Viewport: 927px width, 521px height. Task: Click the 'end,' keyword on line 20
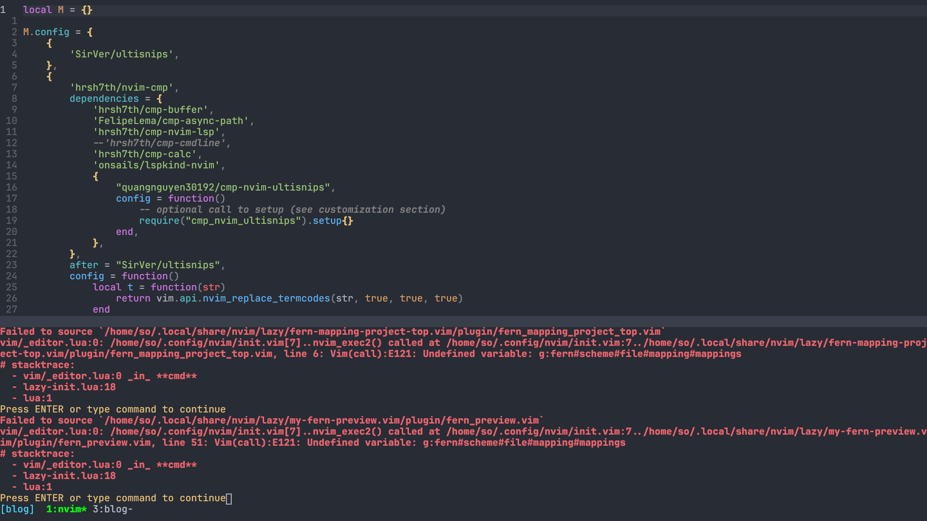127,232
